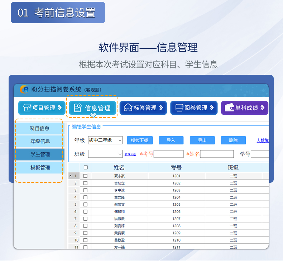Click the 导入 button
The width and height of the screenshot is (283, 272).
pos(171,140)
